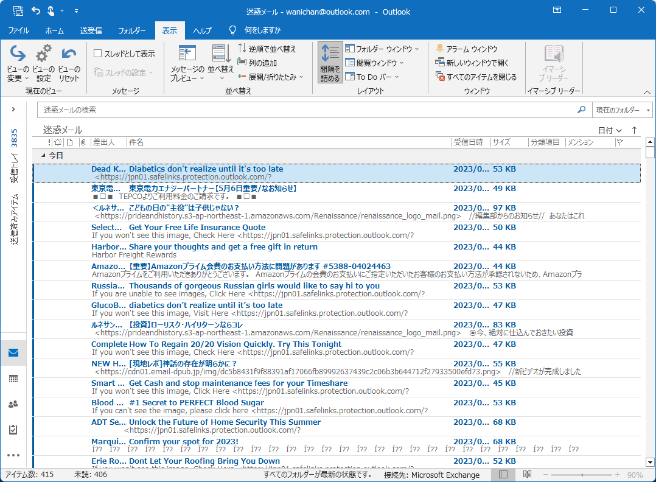Screen dimensions: 656x482
Task: Open アラームウィンドウ (Reminders Window)
Action: pos(467,49)
